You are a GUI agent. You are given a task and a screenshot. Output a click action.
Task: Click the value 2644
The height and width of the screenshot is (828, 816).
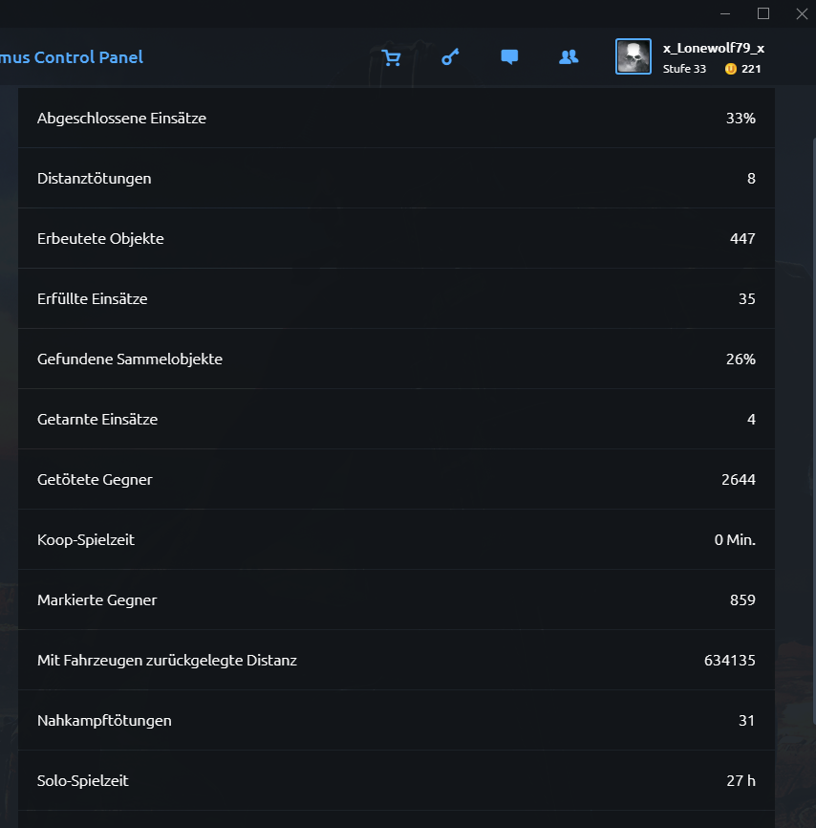739,479
